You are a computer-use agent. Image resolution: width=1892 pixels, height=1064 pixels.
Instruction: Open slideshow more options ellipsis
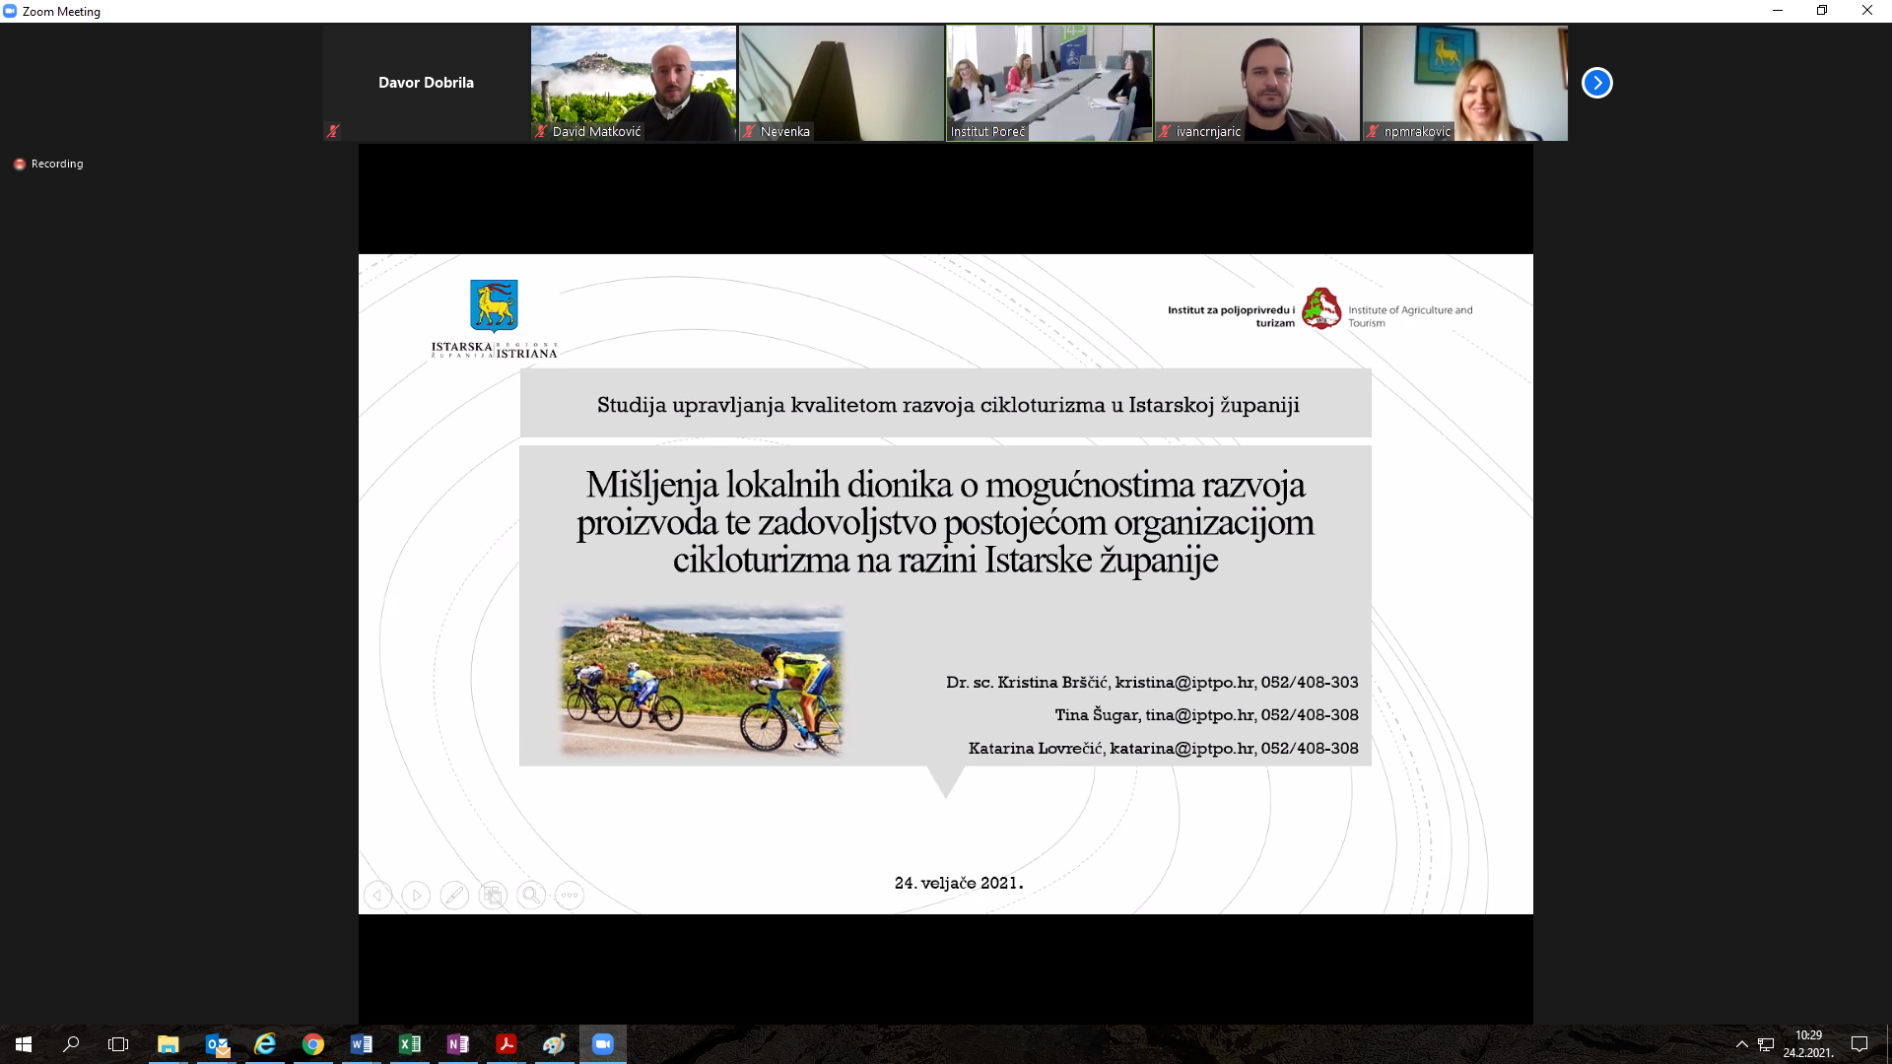click(570, 896)
